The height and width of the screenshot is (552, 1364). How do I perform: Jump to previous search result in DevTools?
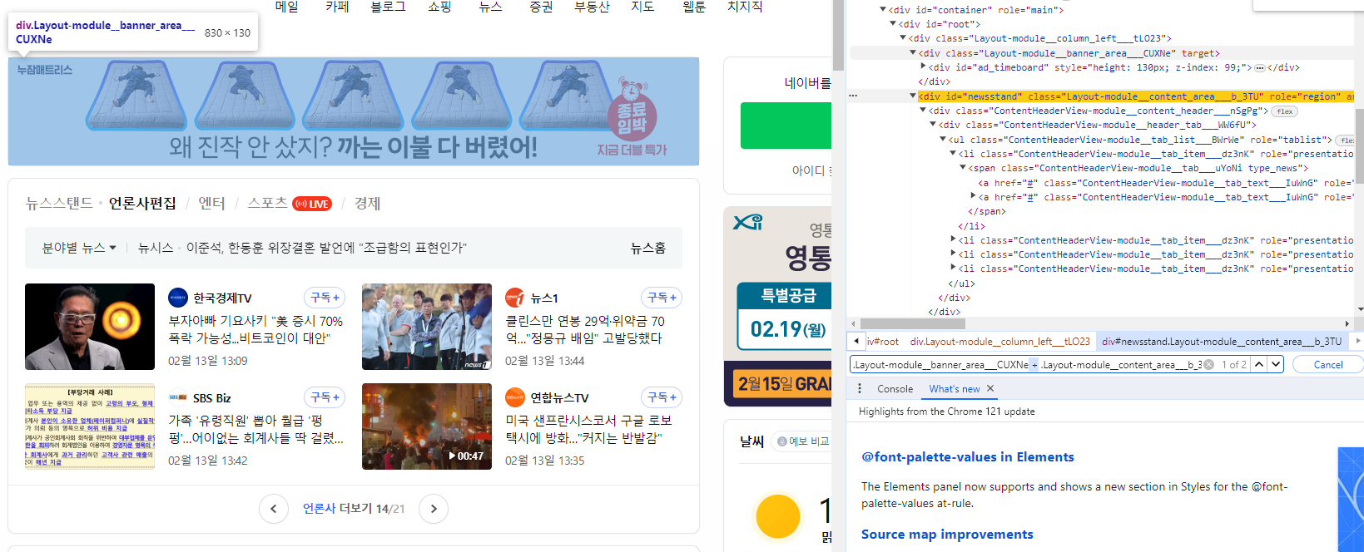pos(1259,364)
